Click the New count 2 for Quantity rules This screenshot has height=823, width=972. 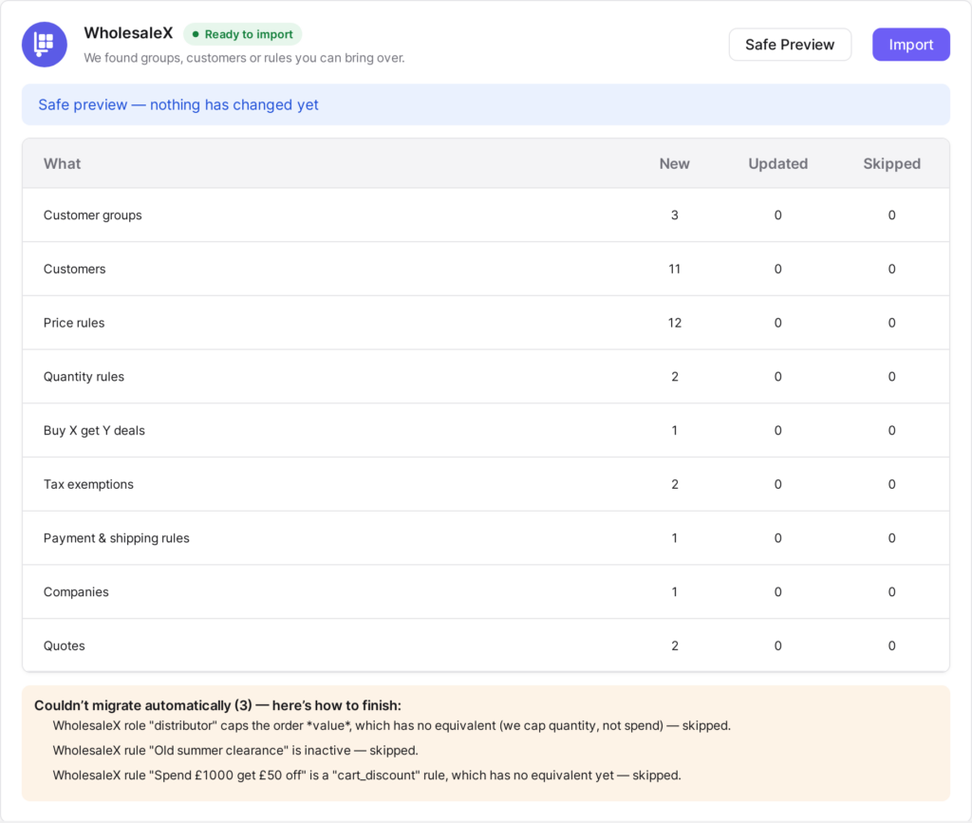675,377
